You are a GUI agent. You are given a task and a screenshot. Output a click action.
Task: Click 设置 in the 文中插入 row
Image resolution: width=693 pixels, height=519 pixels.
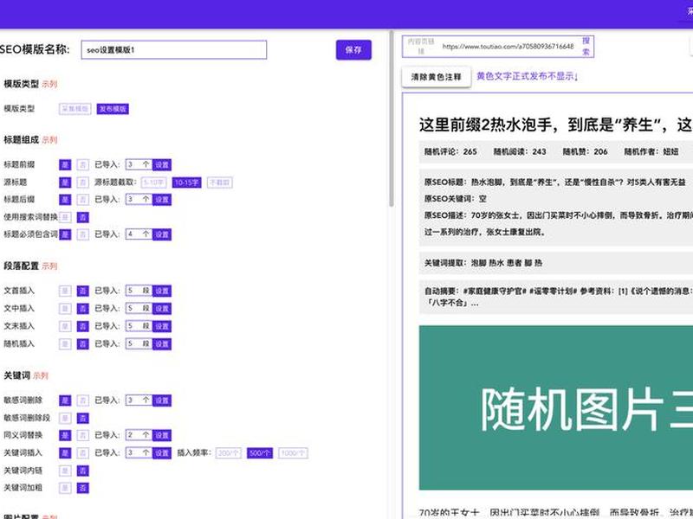click(x=162, y=309)
